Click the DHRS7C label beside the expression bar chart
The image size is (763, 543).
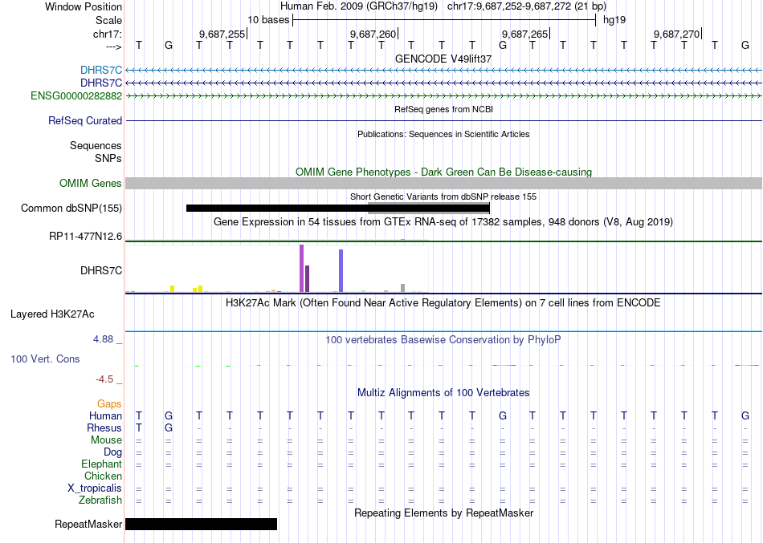(101, 270)
